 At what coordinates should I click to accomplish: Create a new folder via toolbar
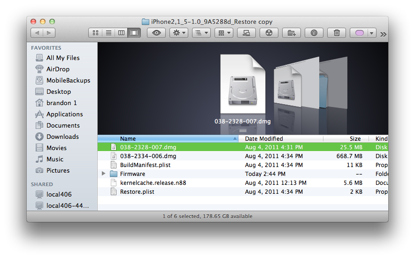[292, 33]
